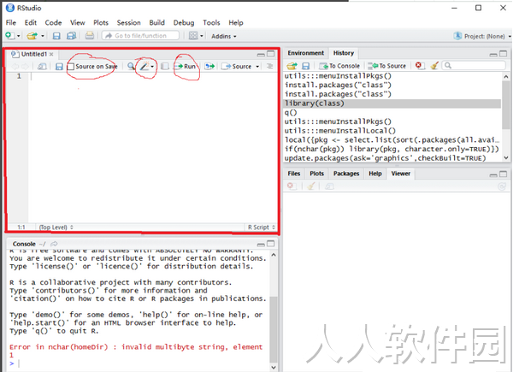
Task: Click the History pane scroll-down arrow
Action: click(x=506, y=158)
